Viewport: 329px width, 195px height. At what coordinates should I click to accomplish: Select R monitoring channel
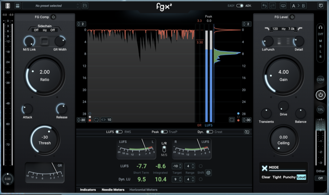click(x=320, y=57)
